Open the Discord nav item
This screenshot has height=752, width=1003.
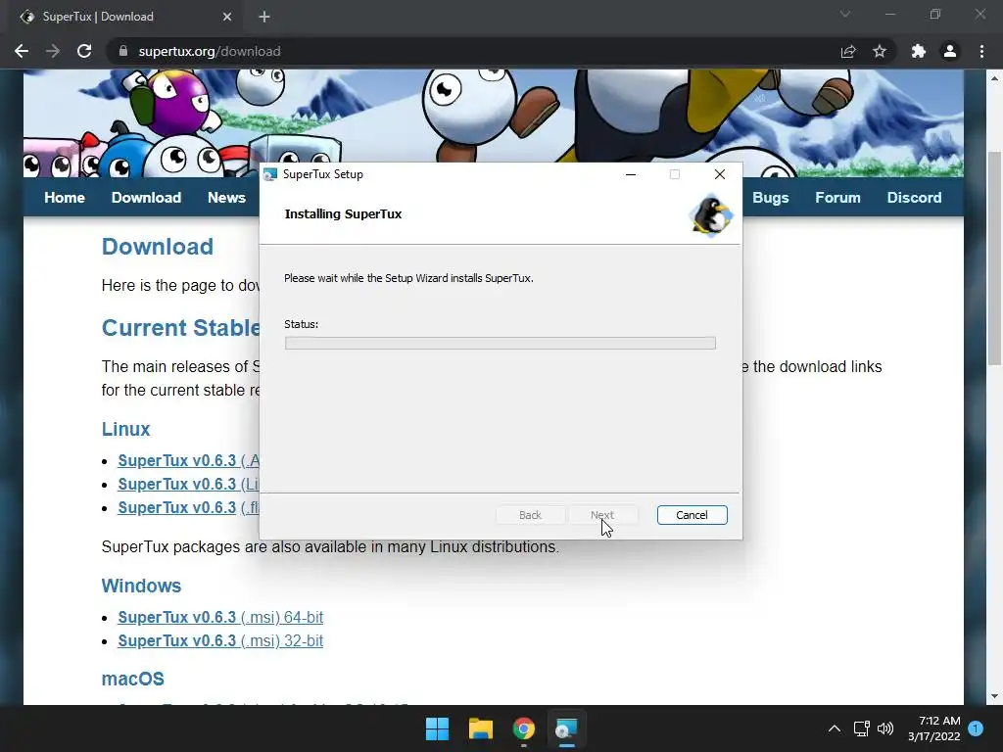(x=914, y=198)
